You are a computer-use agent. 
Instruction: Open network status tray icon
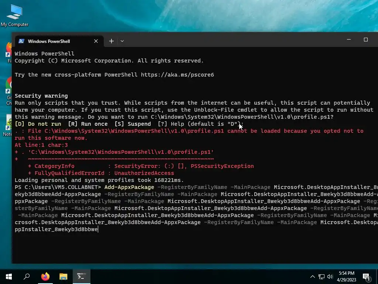[x=322, y=277]
